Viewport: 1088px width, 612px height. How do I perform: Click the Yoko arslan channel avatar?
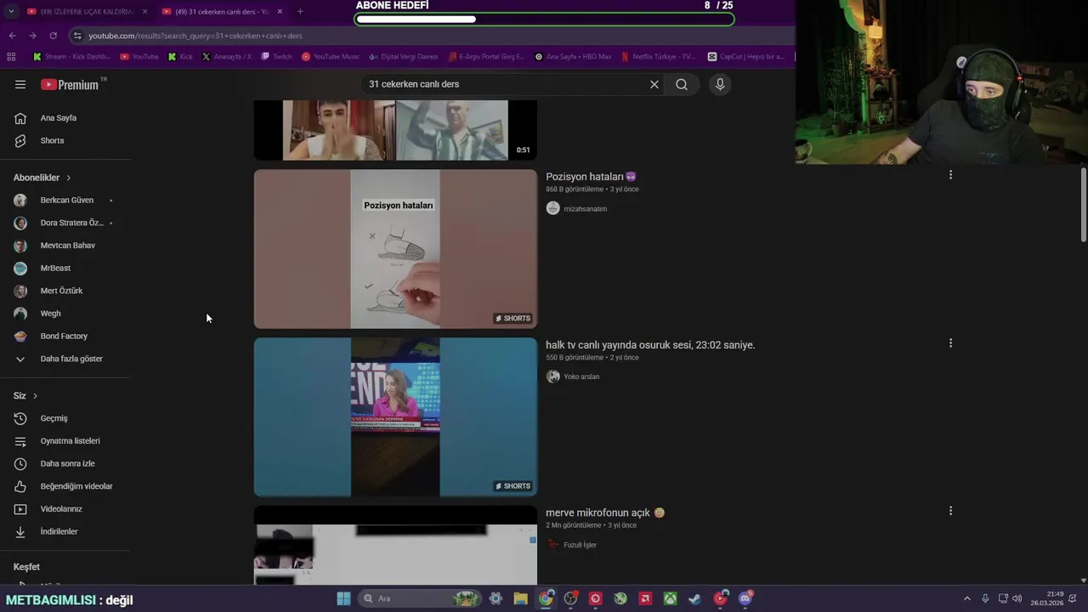pos(552,377)
